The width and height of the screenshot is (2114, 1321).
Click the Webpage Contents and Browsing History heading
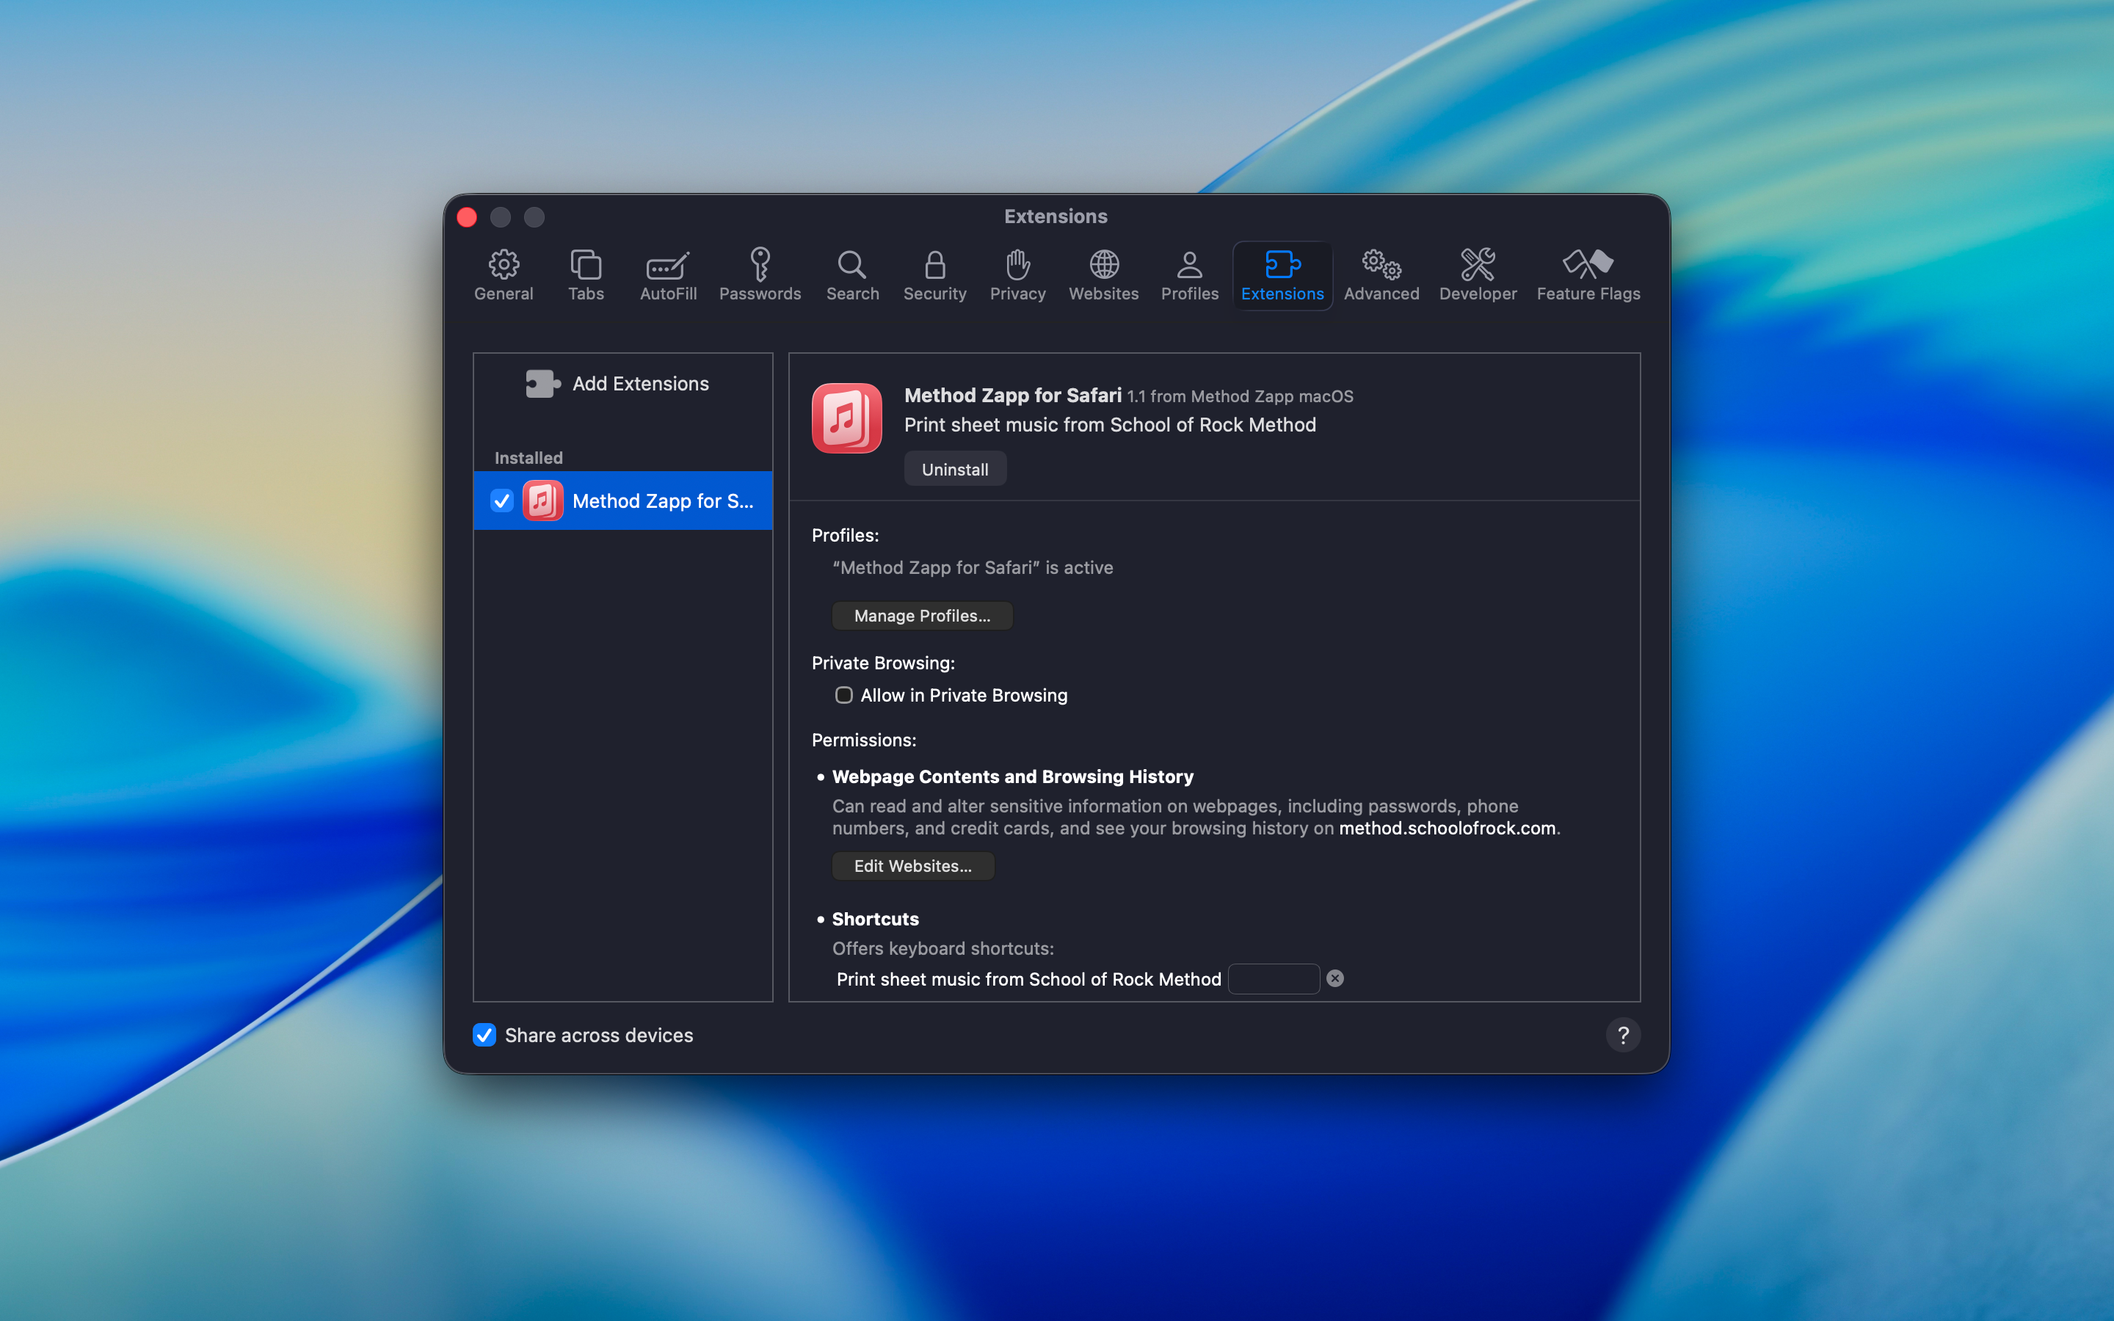pyautogui.click(x=1012, y=776)
